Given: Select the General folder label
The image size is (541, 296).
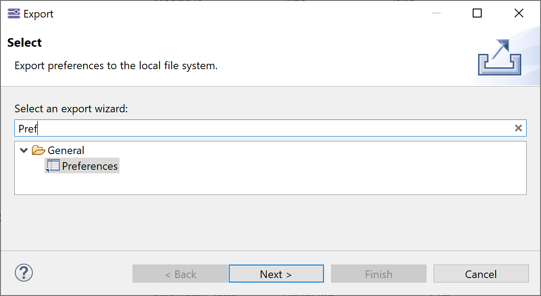Looking at the screenshot, I should 66,150.
